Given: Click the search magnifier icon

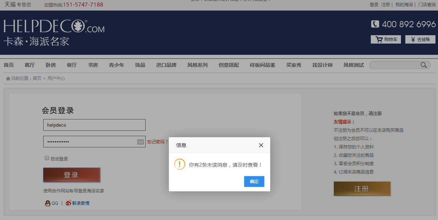Looking at the screenshot, I should click(x=423, y=65).
